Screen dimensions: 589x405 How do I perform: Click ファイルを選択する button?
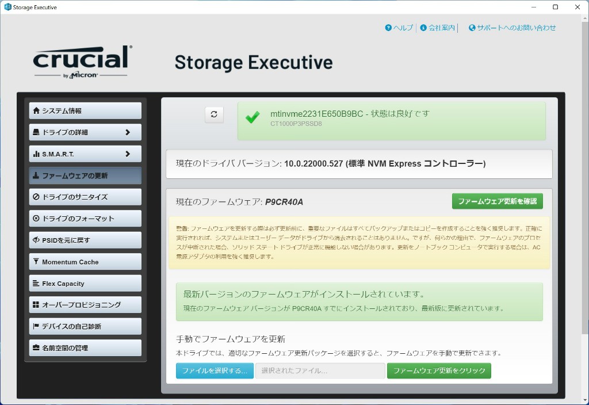(215, 371)
